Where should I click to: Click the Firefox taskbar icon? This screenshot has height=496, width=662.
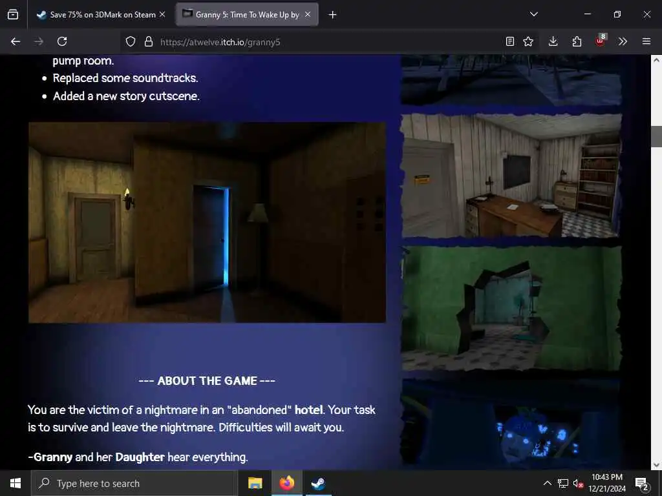(286, 483)
